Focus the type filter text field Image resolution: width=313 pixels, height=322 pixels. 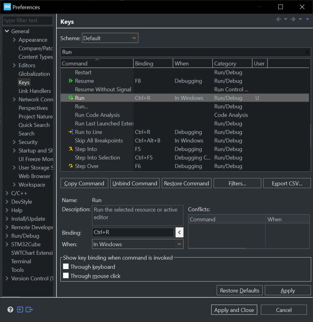click(x=28, y=20)
